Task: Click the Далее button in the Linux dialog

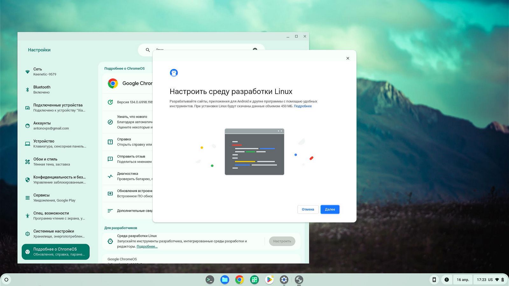Action: [330, 209]
